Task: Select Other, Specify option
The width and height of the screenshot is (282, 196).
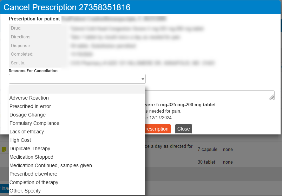Action: 77,191
